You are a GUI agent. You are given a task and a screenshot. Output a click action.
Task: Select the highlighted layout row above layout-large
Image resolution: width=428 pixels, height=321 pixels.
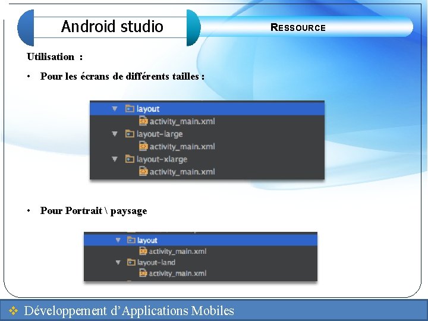(207, 109)
